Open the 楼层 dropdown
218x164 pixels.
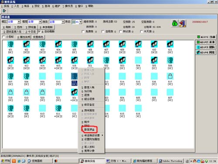pyautogui.click(x=40, y=22)
